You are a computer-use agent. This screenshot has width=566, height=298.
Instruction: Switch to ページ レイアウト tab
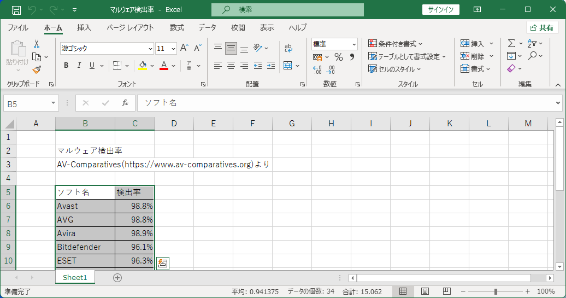130,27
